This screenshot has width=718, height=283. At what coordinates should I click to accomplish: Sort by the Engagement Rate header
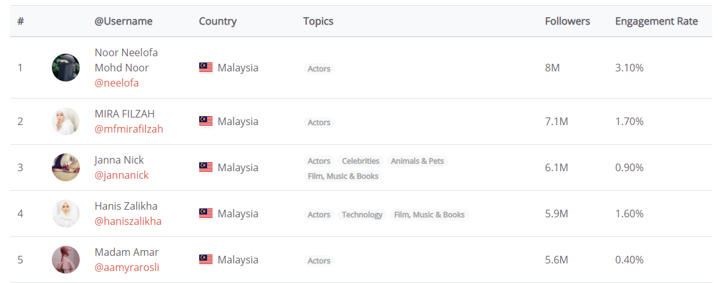point(656,21)
